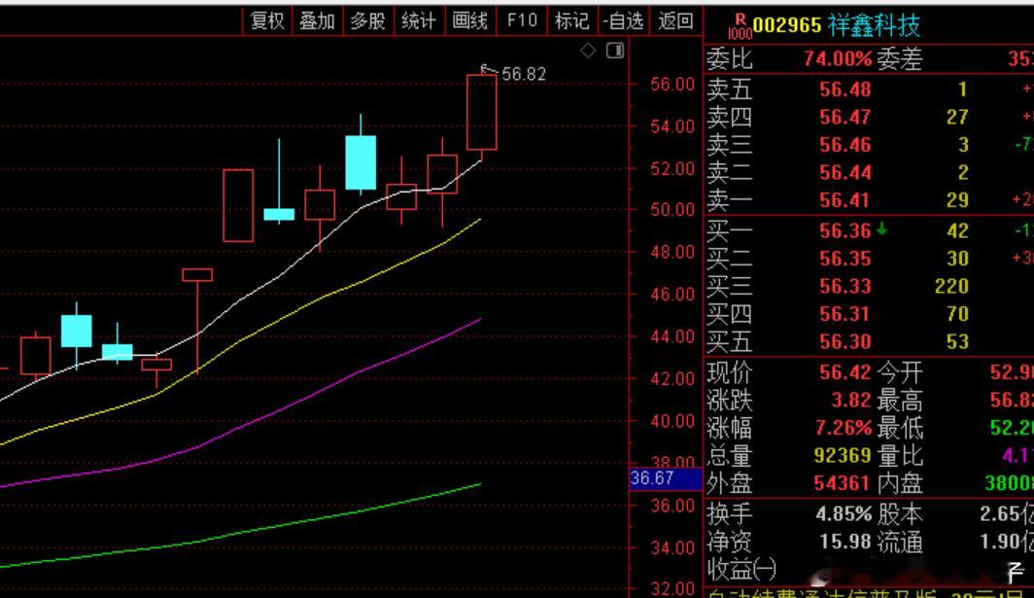Click the 收益(一) label
Image resolution: width=1034 pixels, height=598 pixels.
[742, 568]
